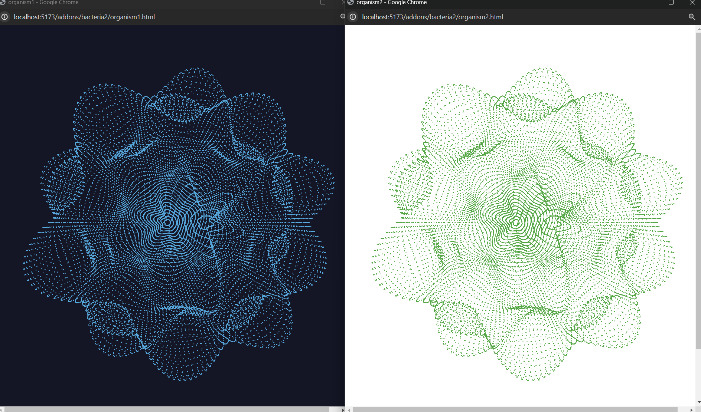Minimize the organism1 Chrome window
This screenshot has height=412, width=701.
[x=302, y=3]
